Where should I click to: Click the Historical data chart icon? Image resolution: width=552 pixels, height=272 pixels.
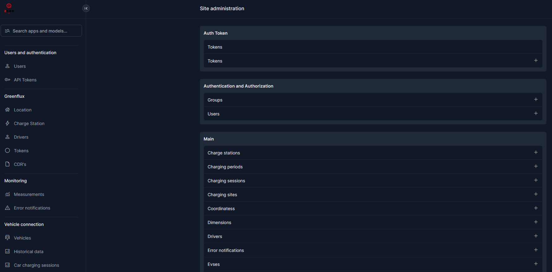coord(7,251)
